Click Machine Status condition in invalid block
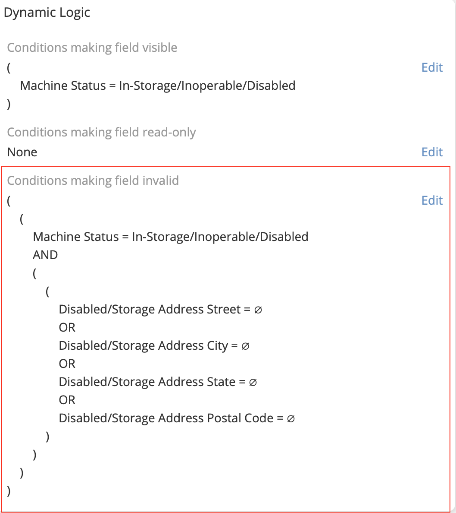This screenshot has height=513, width=456. coord(171,237)
